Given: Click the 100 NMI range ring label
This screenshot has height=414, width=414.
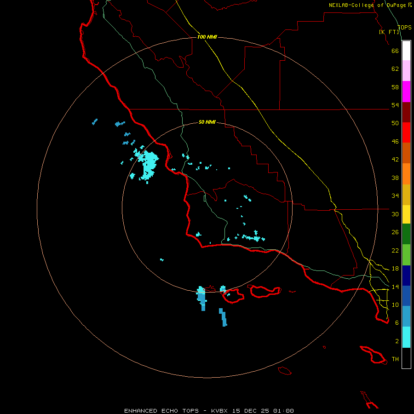Looking at the screenshot, I should (207, 37).
